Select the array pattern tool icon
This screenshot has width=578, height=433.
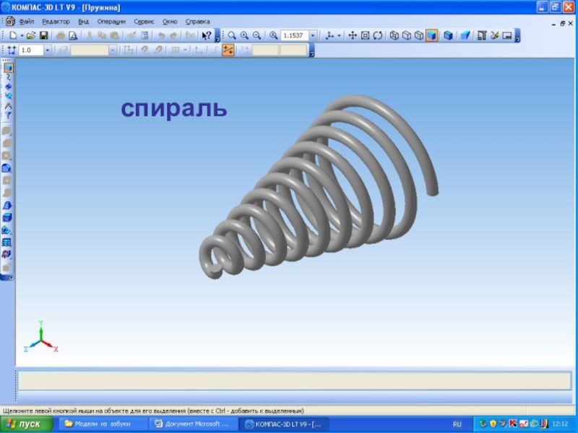[7, 242]
